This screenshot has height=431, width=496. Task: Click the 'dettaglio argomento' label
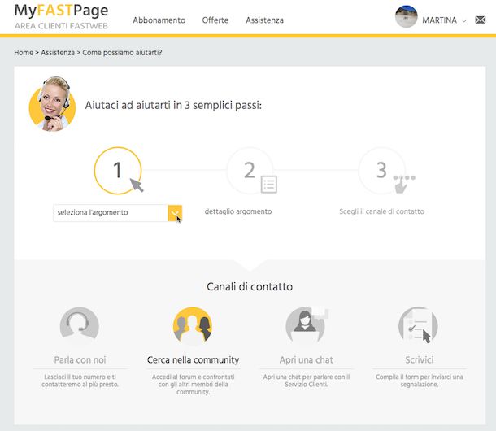(238, 211)
